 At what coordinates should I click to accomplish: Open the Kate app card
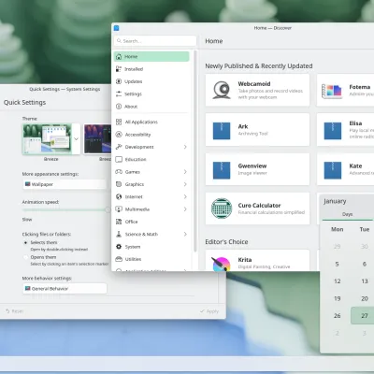pyautogui.click(x=345, y=169)
